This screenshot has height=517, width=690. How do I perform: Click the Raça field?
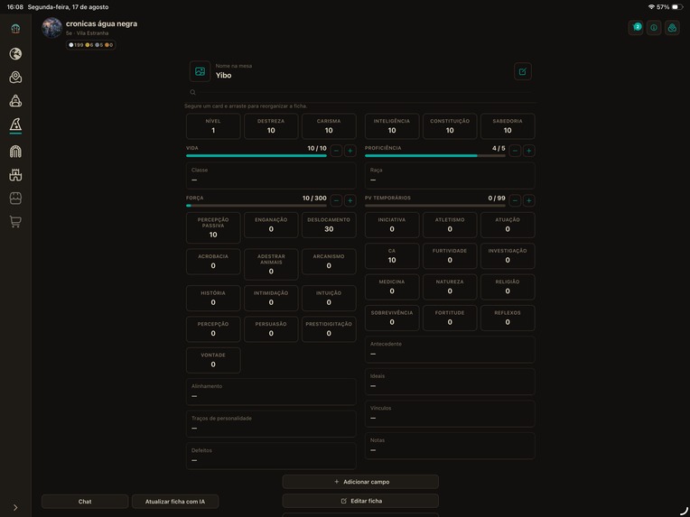(x=450, y=175)
